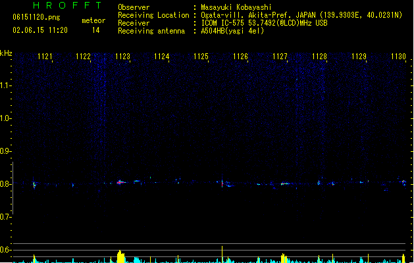Image resolution: width=414 pixels, height=263 pixels.
Task: Click the meteor echo near 1121
Action: [34, 184]
